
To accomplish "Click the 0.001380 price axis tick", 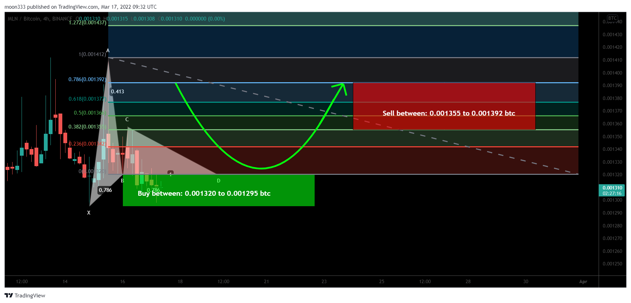I will pos(613,99).
